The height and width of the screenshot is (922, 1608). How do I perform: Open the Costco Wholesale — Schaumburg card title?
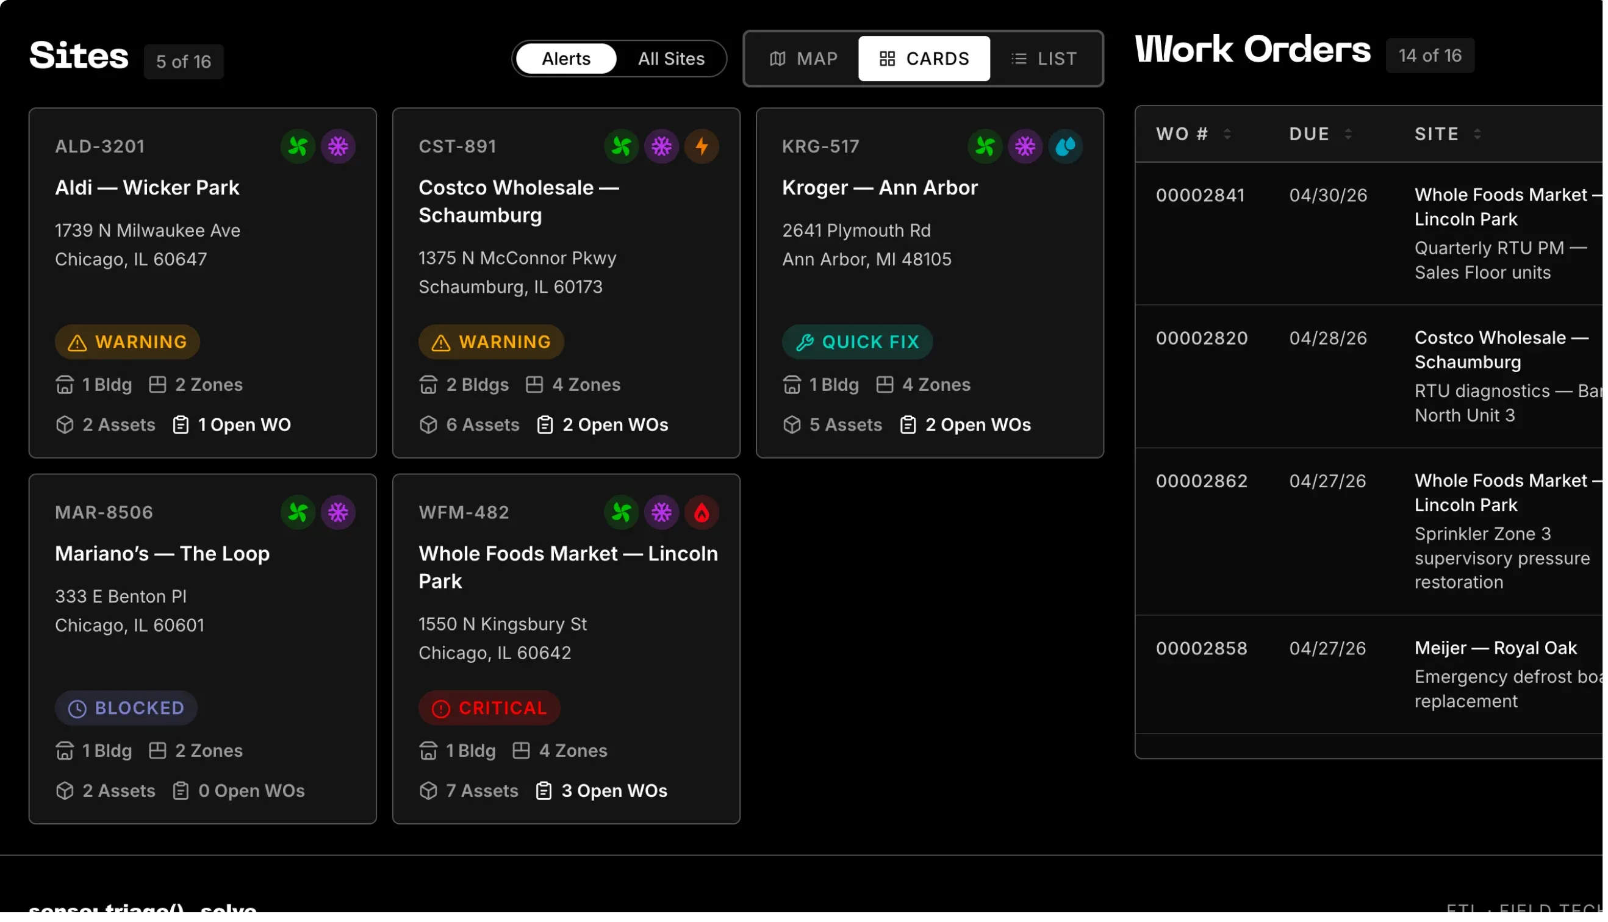pyautogui.click(x=520, y=202)
